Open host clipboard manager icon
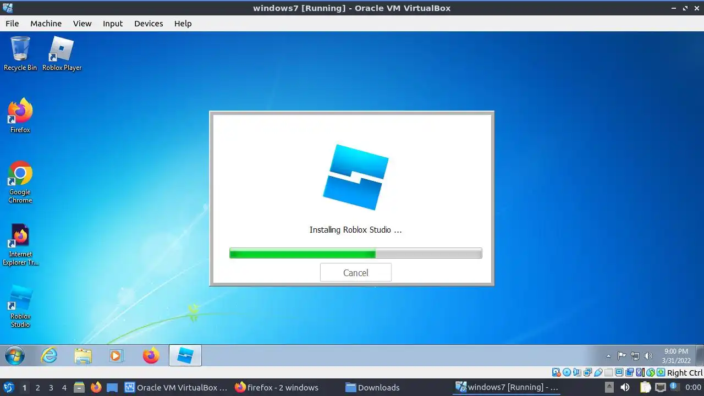 click(645, 387)
